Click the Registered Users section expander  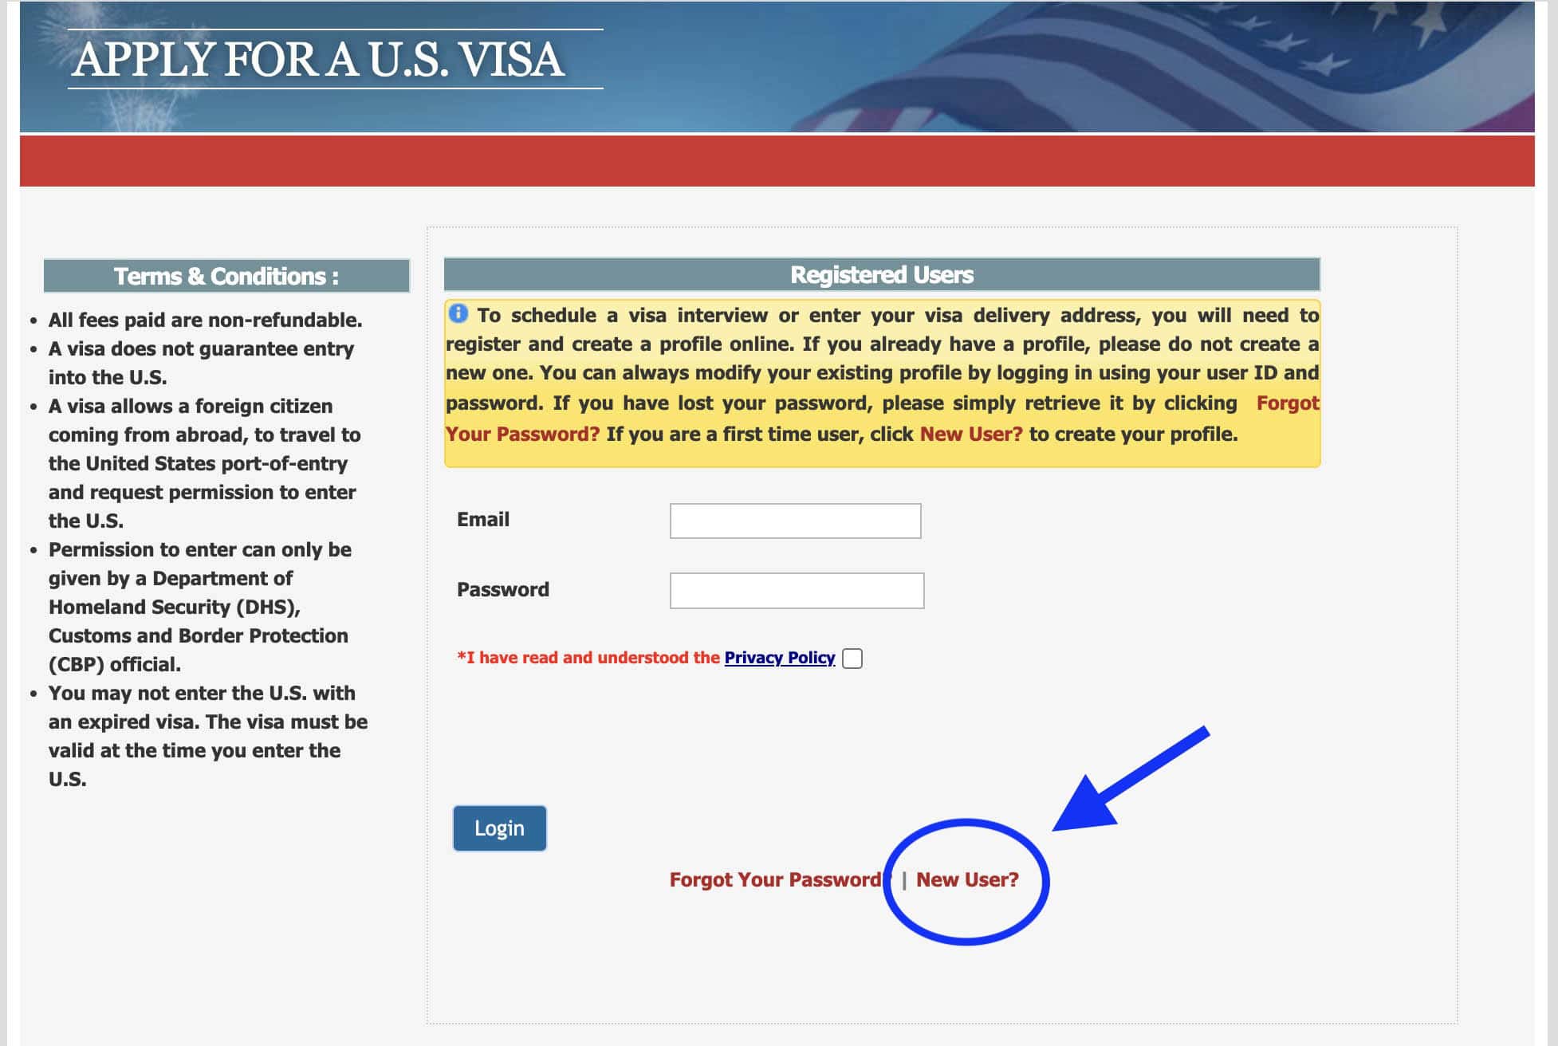point(883,274)
